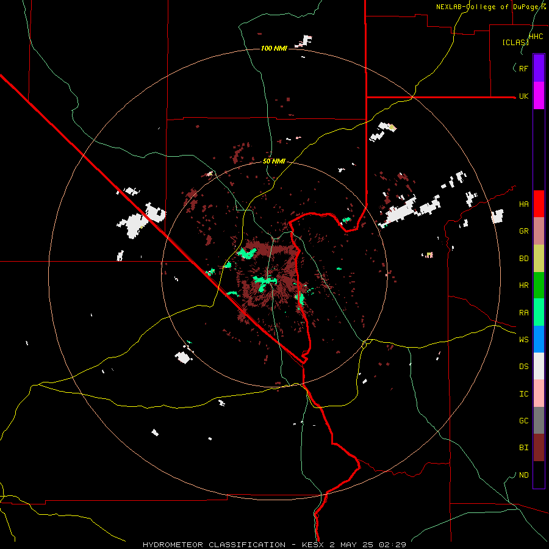Click the 'GR' legend label

[523, 231]
